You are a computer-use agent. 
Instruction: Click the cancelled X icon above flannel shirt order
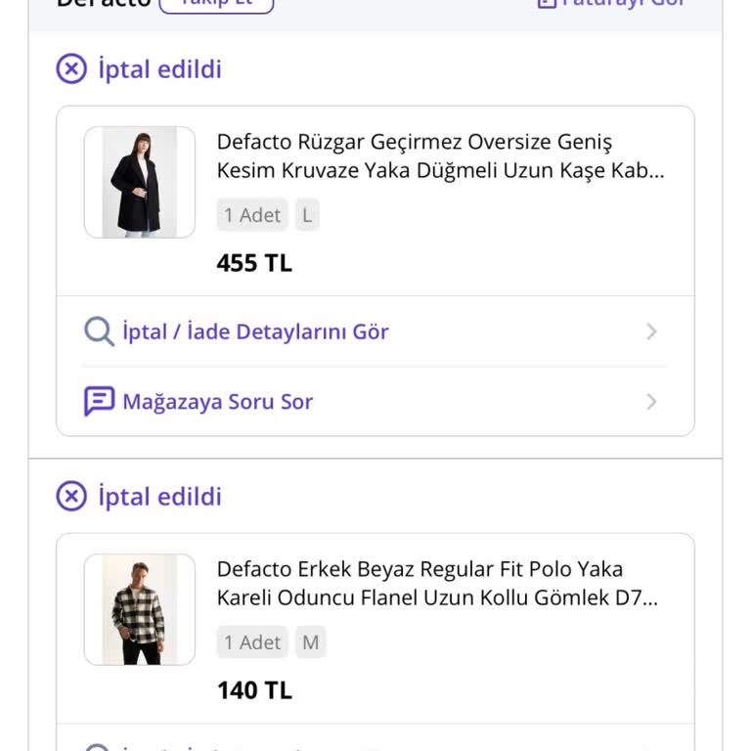pos(71,496)
